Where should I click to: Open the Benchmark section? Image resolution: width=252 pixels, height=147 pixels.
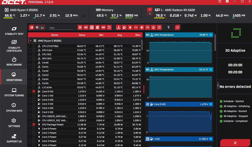coord(14,62)
